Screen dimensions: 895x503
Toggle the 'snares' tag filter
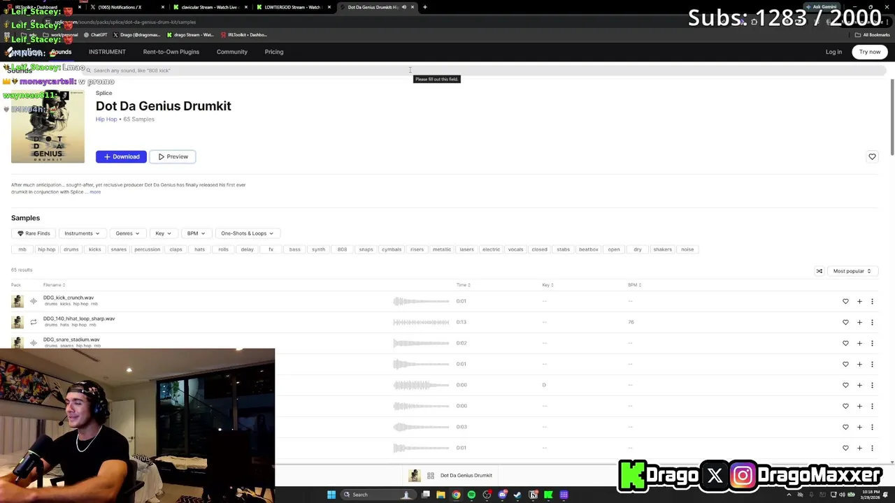119,249
